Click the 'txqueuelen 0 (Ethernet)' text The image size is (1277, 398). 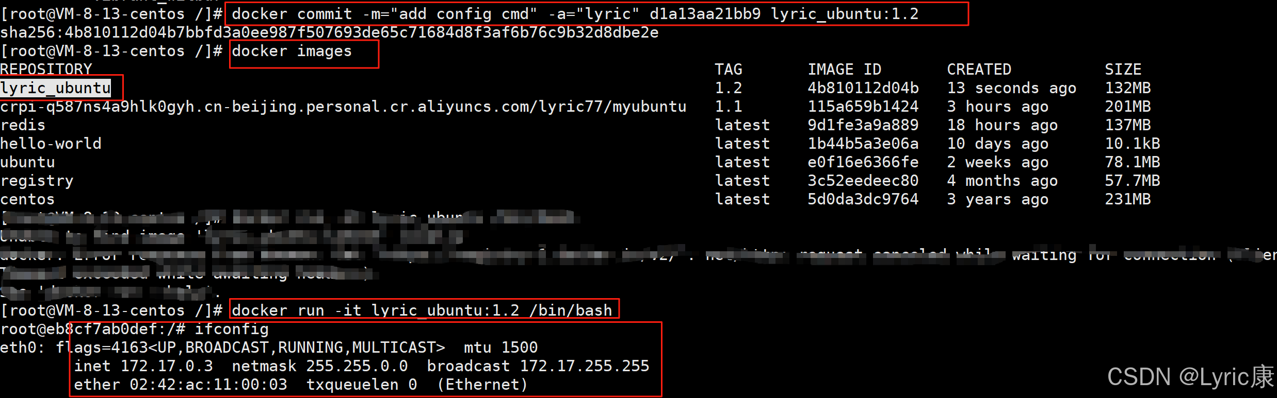tap(417, 385)
